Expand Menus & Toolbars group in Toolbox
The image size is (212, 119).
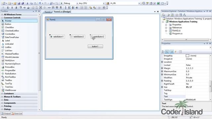click(x=2, y=97)
